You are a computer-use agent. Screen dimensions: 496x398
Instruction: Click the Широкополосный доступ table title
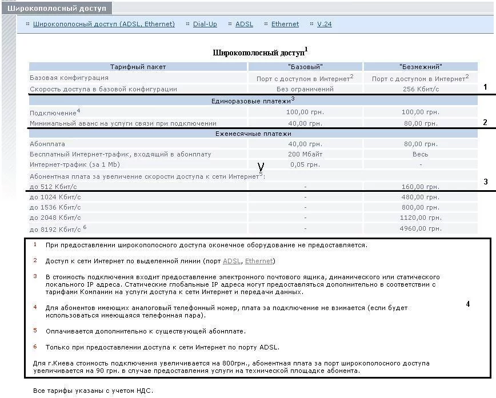pos(260,52)
